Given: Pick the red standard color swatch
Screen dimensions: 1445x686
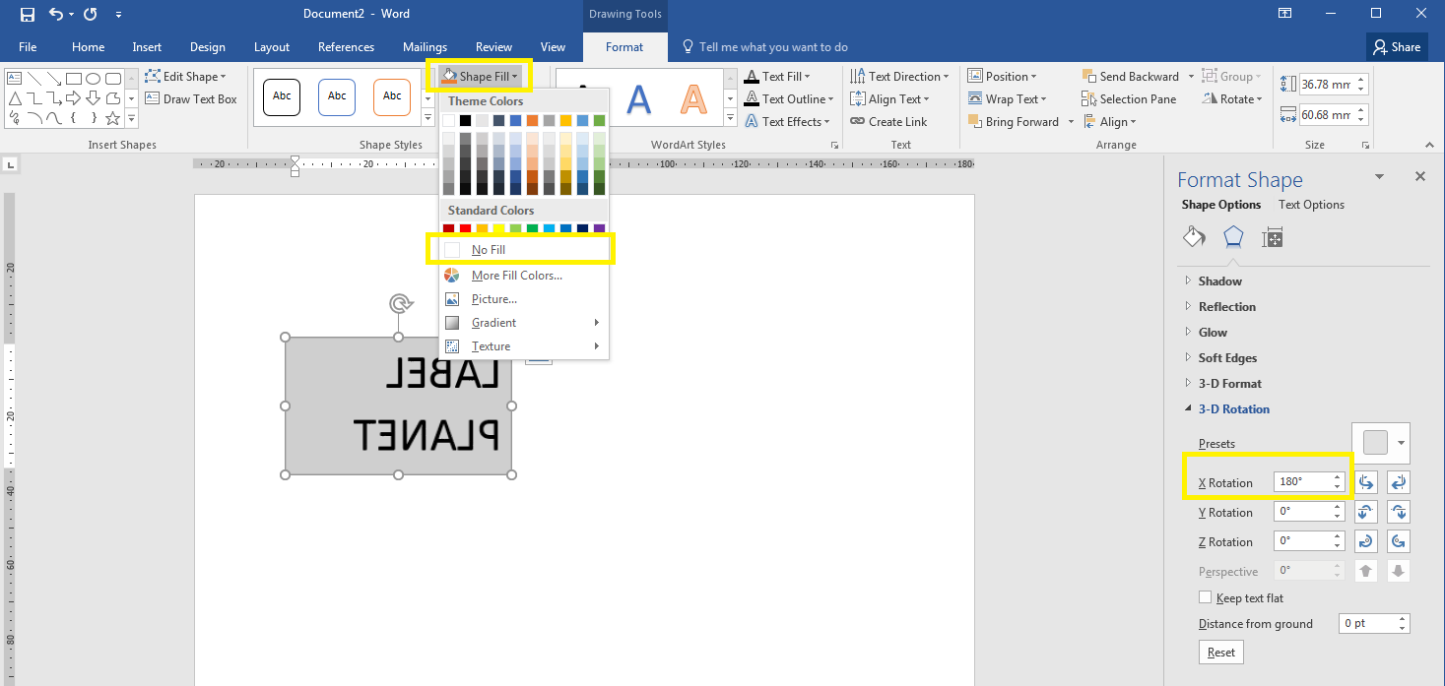Looking at the screenshot, I should pos(466,229).
